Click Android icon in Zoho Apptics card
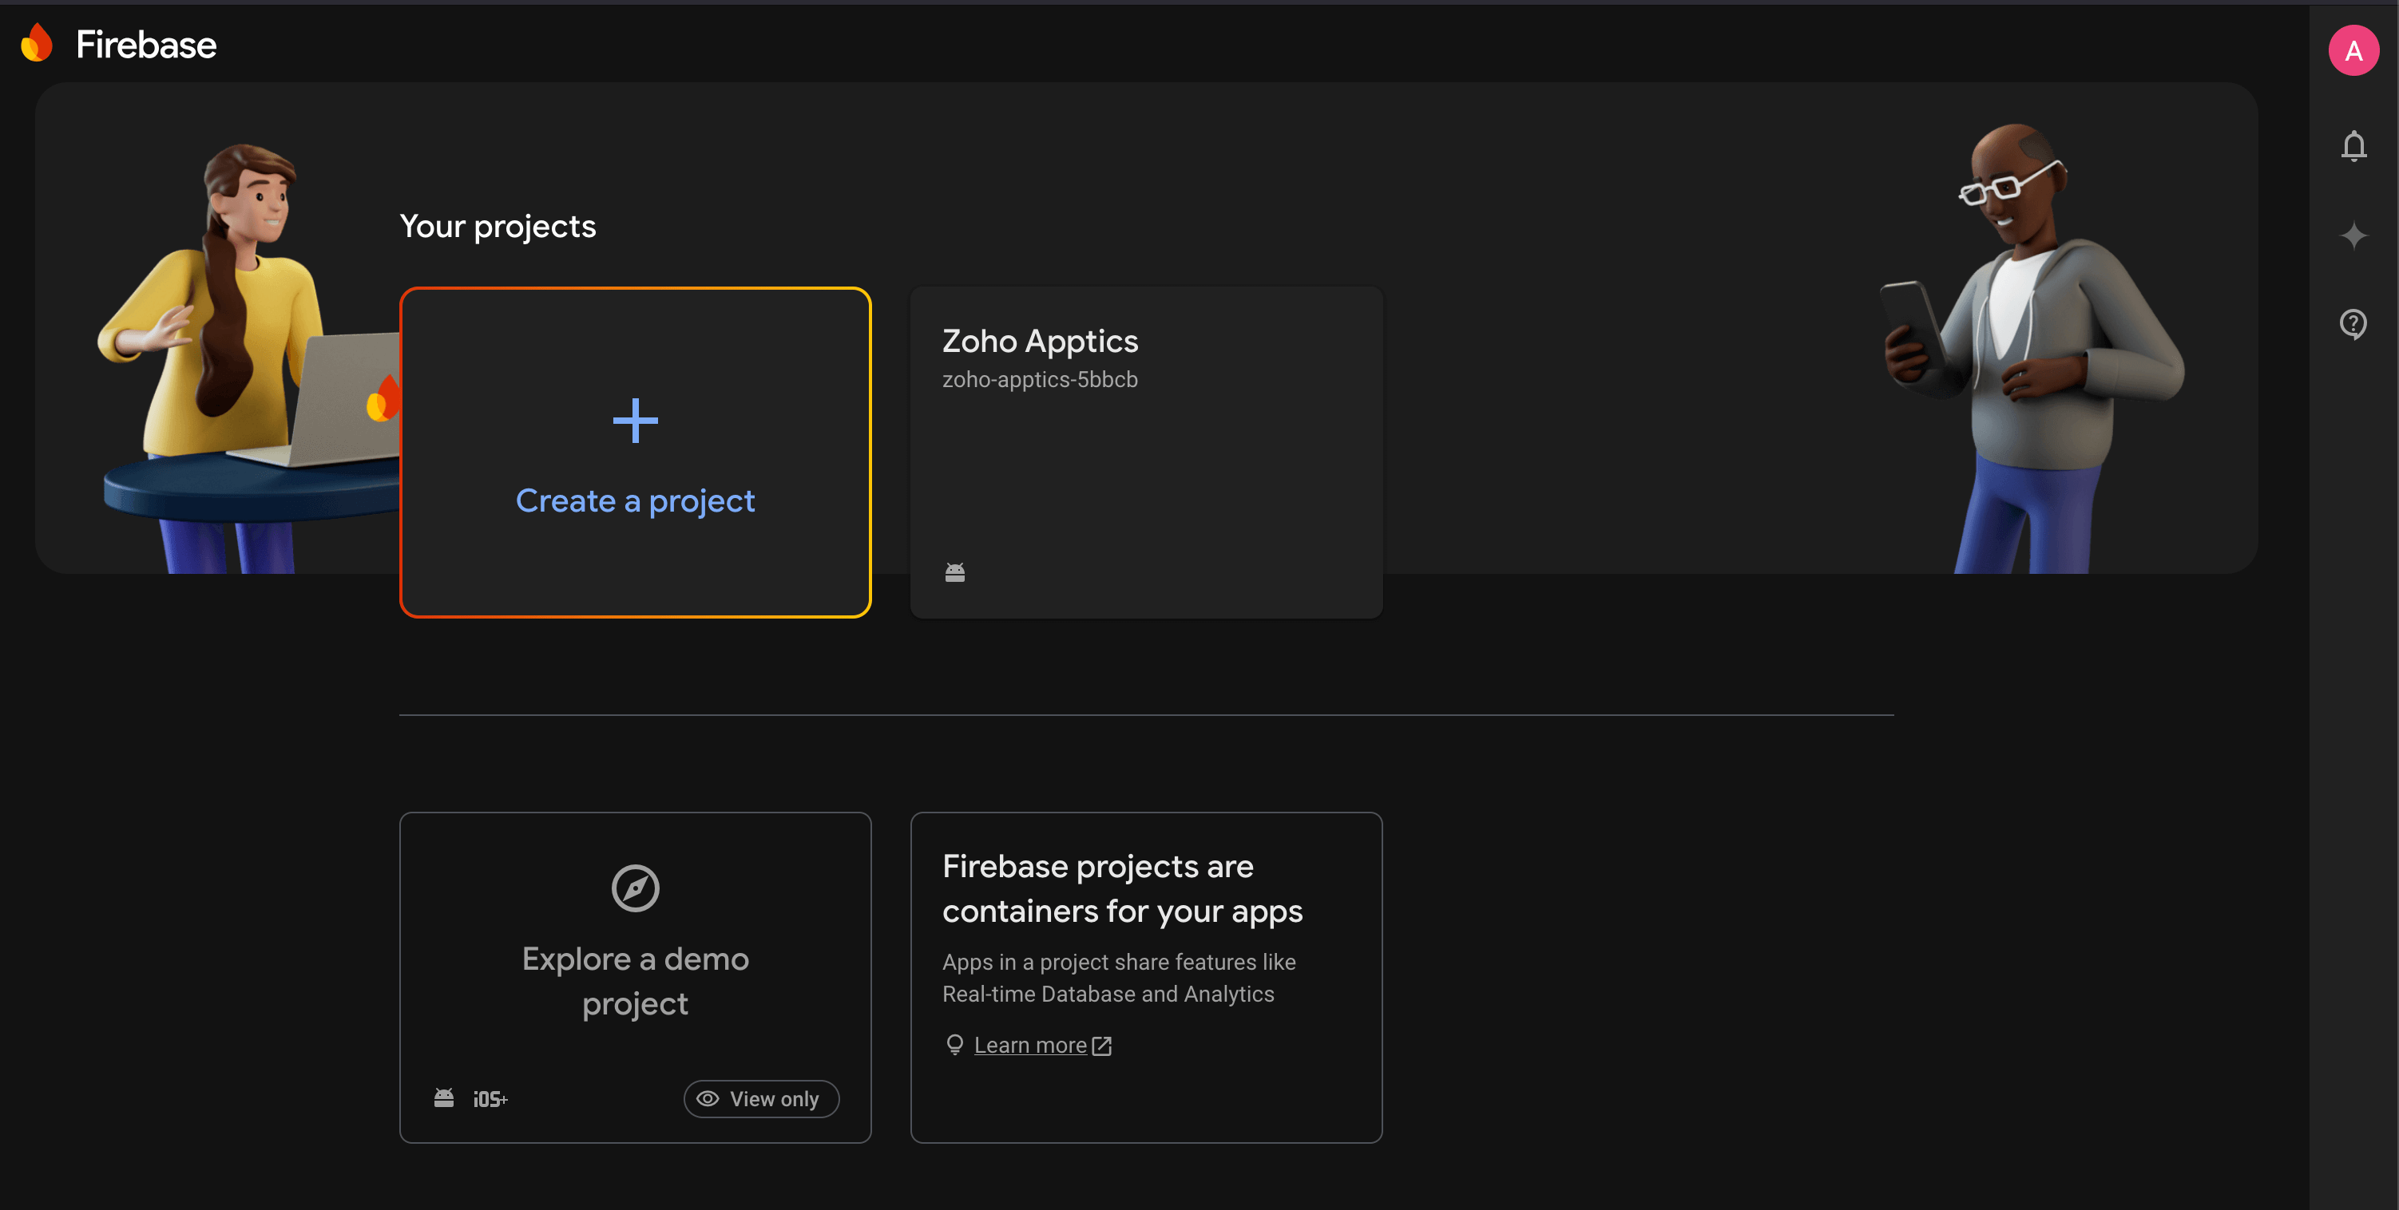Image resolution: width=2399 pixels, height=1210 pixels. coord(954,571)
